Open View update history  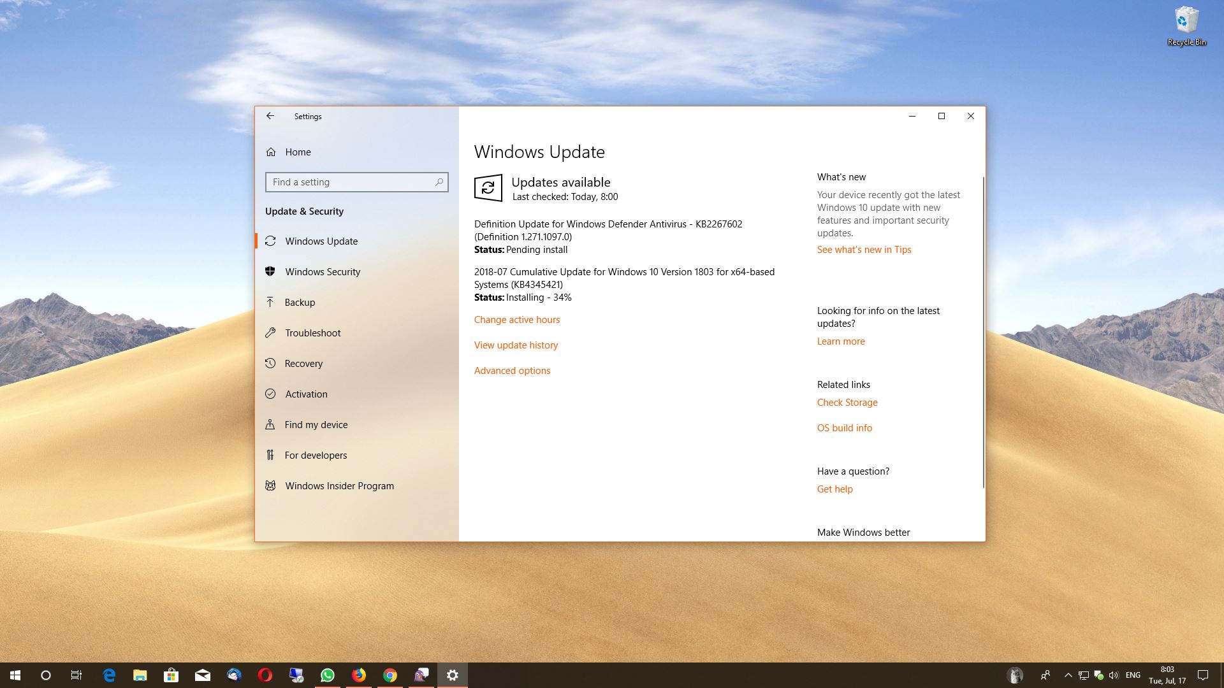pos(516,345)
